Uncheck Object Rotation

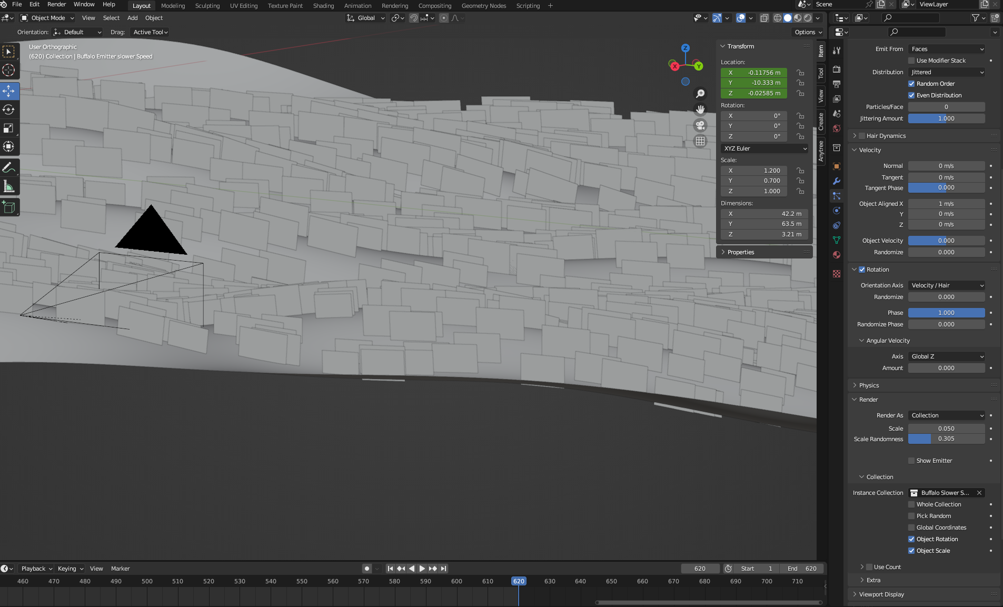coord(911,539)
